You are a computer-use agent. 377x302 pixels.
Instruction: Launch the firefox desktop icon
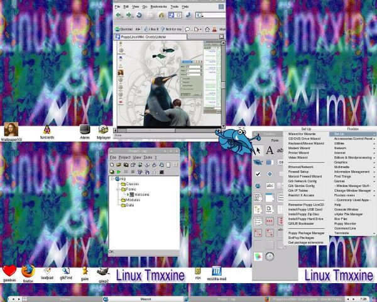28,273
